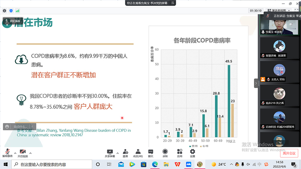
Task: Open the speaker view layout dropdown
Action: pyautogui.click(x=278, y=11)
